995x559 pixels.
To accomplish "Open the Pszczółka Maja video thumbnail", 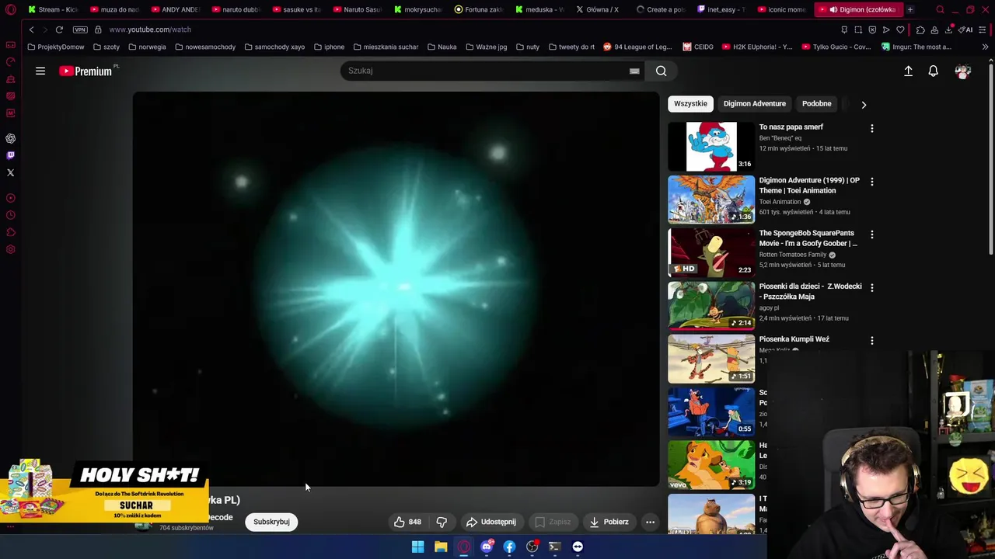I will point(711,306).
